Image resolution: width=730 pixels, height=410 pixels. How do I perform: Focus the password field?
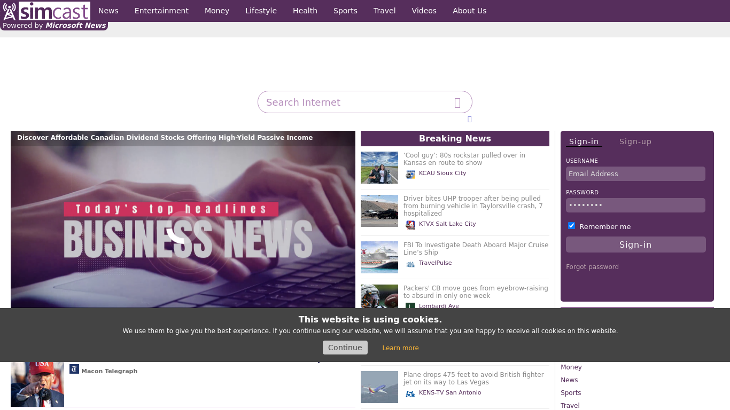[x=636, y=205]
